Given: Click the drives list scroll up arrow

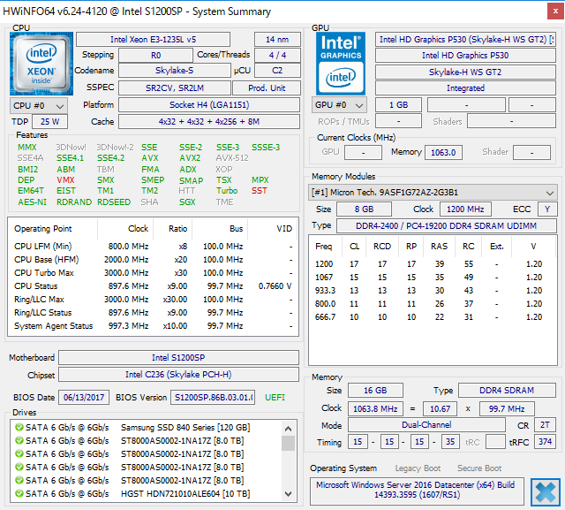Looking at the screenshot, I should [x=288, y=429].
